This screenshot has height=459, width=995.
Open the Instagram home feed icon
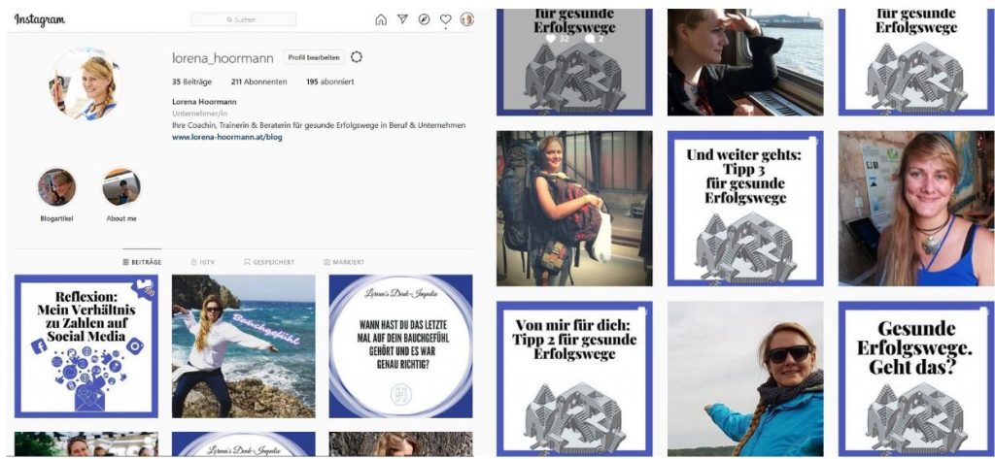point(381,19)
